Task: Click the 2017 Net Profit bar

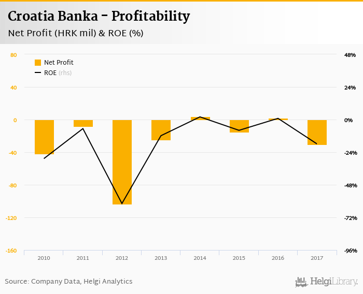Action: (x=317, y=132)
